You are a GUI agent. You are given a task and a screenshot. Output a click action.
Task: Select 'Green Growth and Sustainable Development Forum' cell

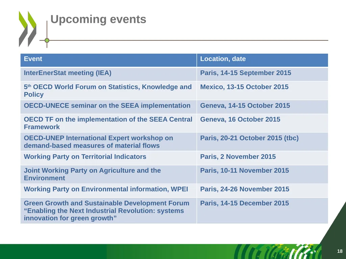[108, 210]
